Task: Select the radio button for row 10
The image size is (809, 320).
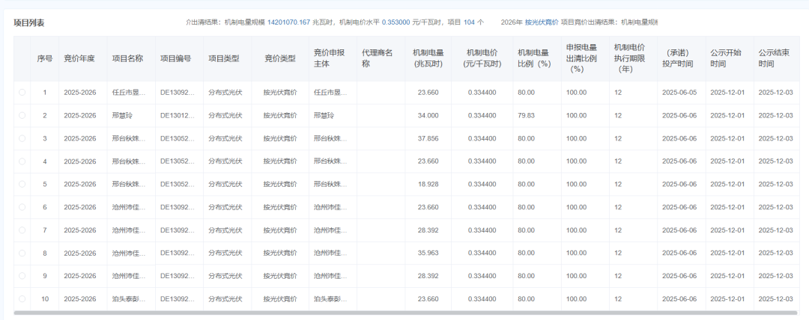Action: pyautogui.click(x=22, y=299)
